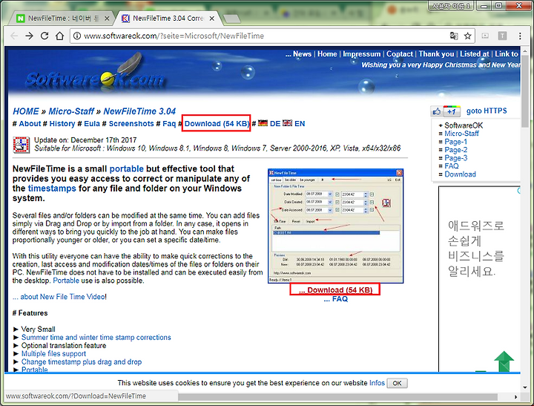Click the Korean AdWords advertisement banner
Screen dimensions: 534x406
[x=480, y=279]
